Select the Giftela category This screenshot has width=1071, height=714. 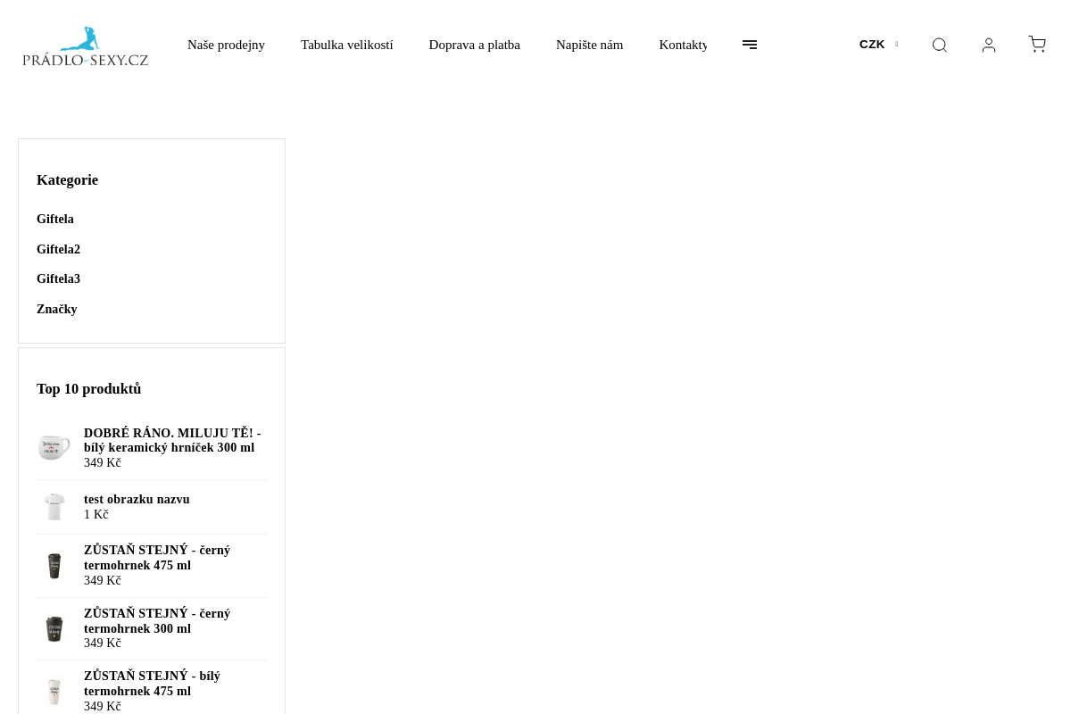55,220
